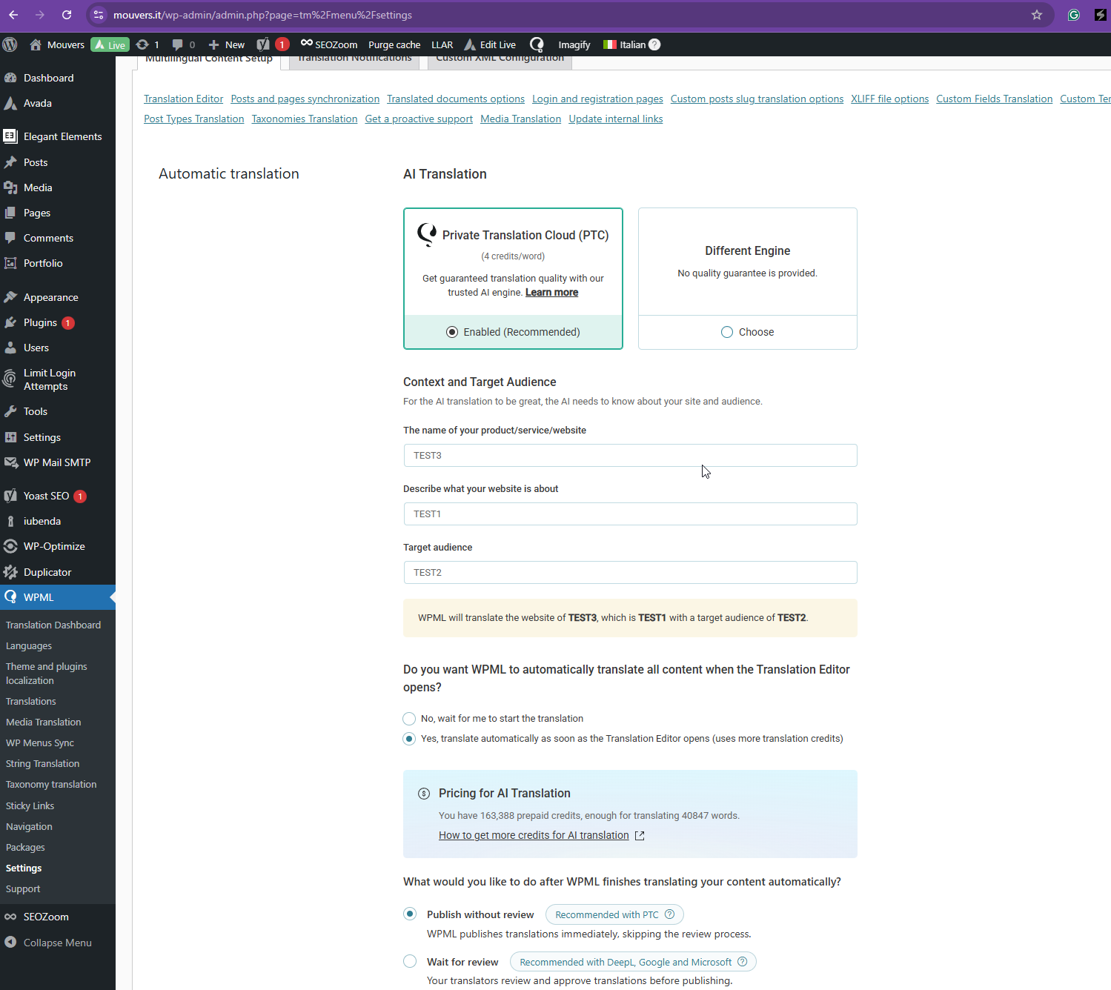The width and height of the screenshot is (1111, 990).
Task: Select Publish without review radio
Action: point(410,914)
